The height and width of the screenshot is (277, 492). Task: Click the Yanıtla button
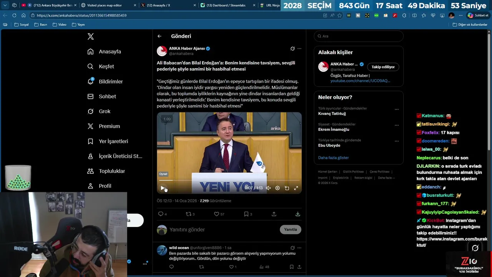[291, 230]
